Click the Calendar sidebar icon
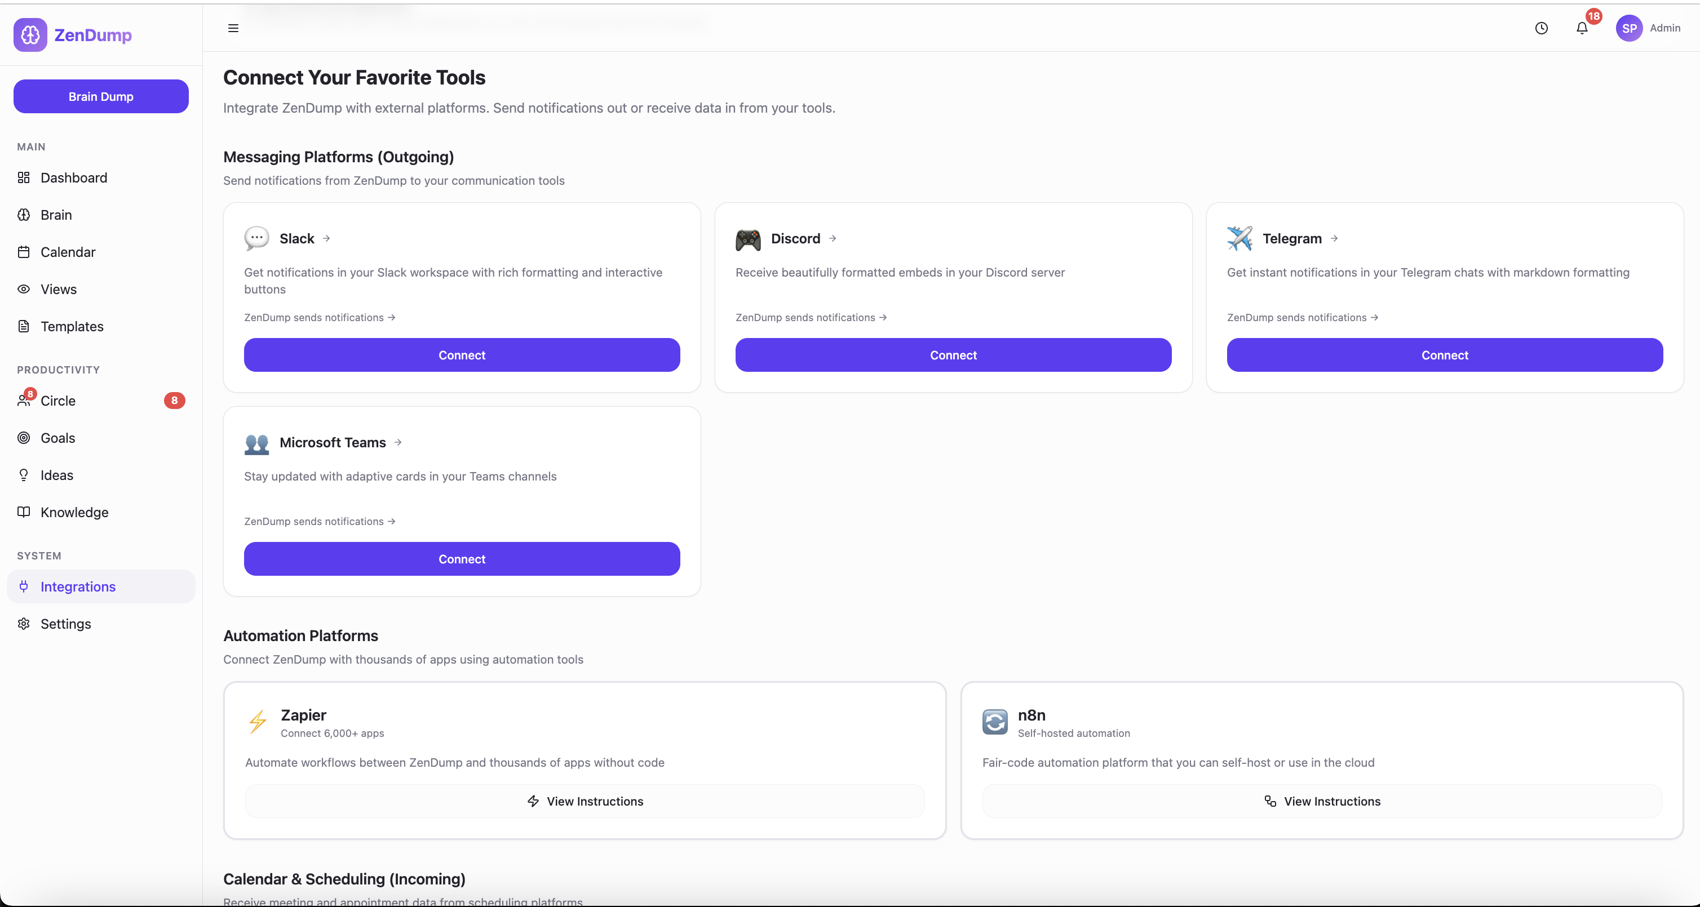1700x907 pixels. pos(24,252)
